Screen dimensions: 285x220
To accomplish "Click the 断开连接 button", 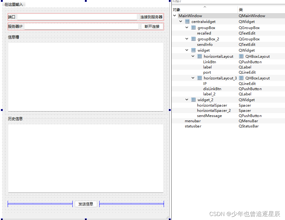I will [152, 26].
